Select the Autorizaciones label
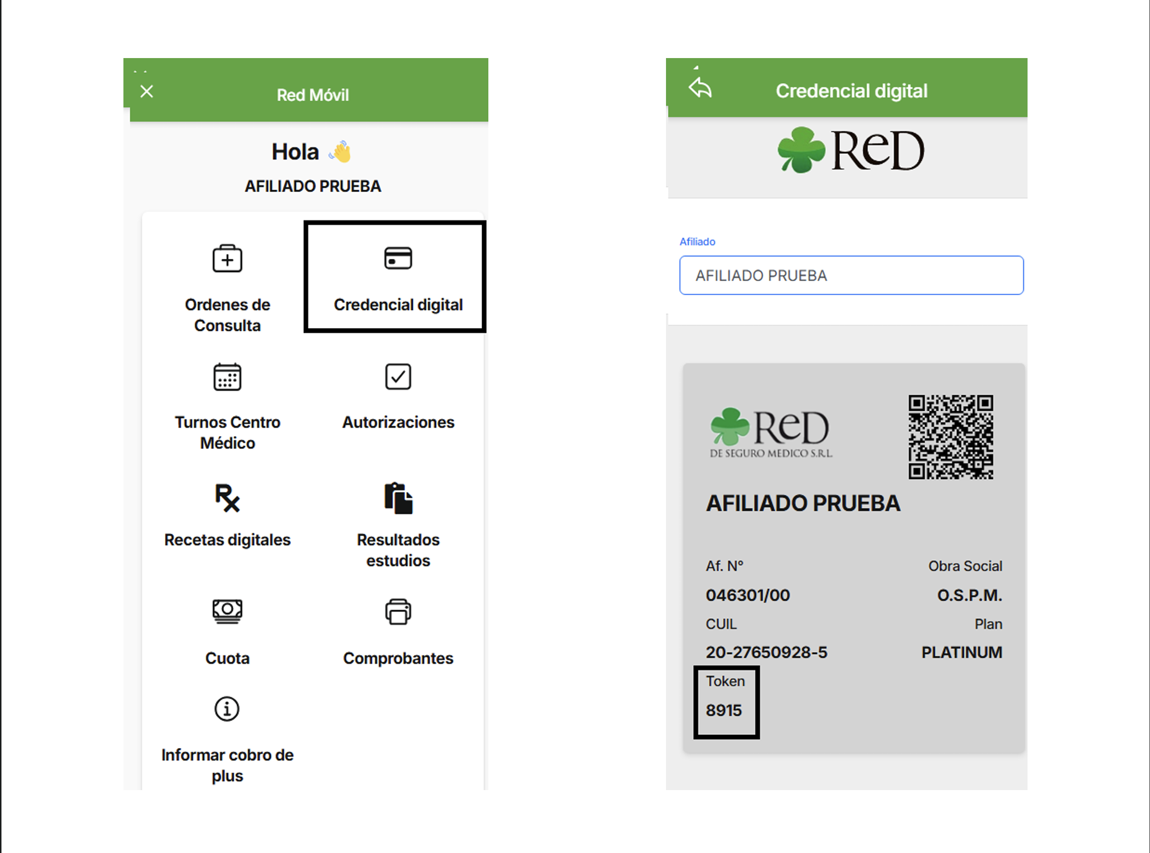1150x853 pixels. [x=398, y=422]
